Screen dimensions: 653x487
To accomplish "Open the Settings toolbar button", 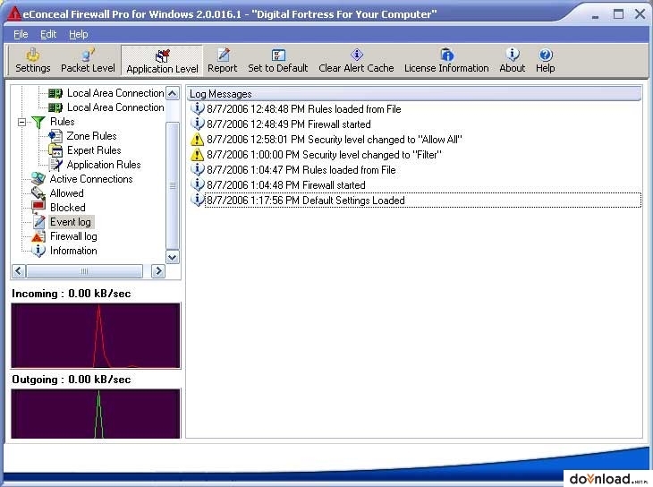I will point(32,61).
